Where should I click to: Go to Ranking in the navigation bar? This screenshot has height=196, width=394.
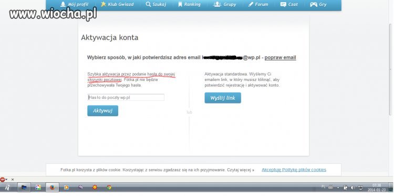(x=189, y=4)
